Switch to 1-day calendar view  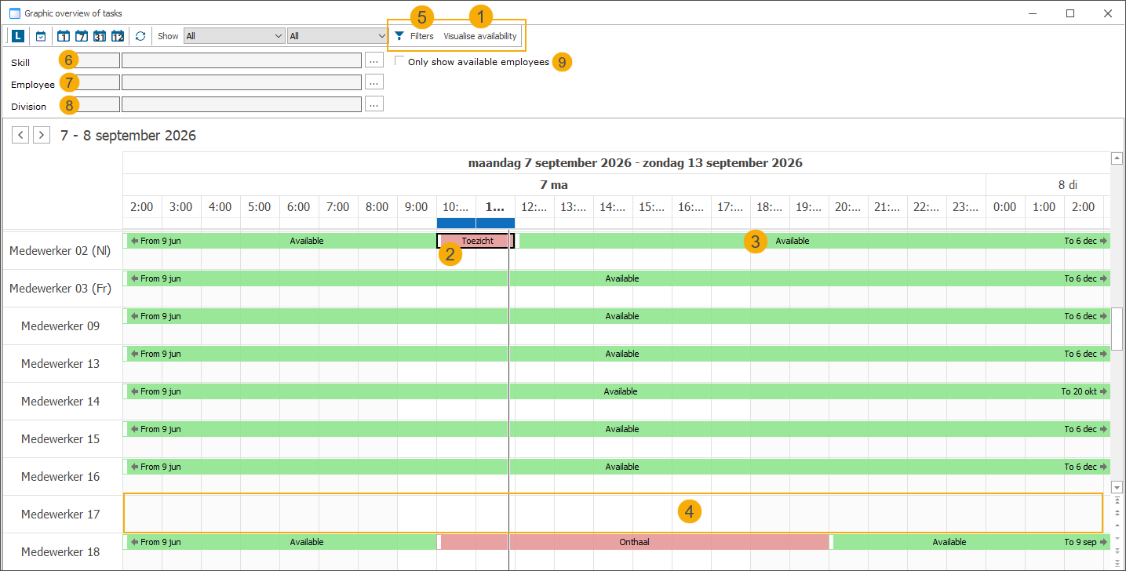(x=64, y=36)
